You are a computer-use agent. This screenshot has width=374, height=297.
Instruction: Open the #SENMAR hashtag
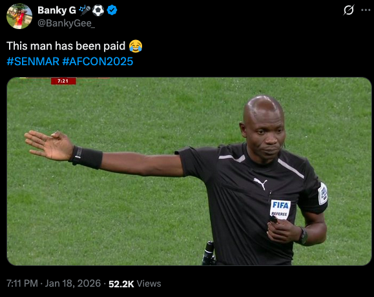tap(33, 61)
